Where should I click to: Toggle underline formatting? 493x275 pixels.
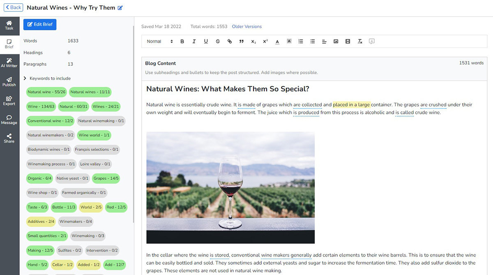point(206,41)
